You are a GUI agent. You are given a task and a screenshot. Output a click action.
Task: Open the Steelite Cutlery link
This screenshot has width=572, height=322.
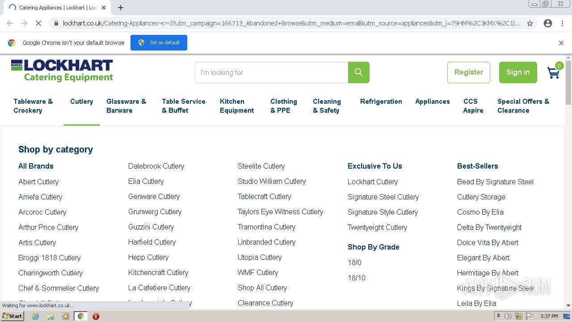(x=261, y=166)
